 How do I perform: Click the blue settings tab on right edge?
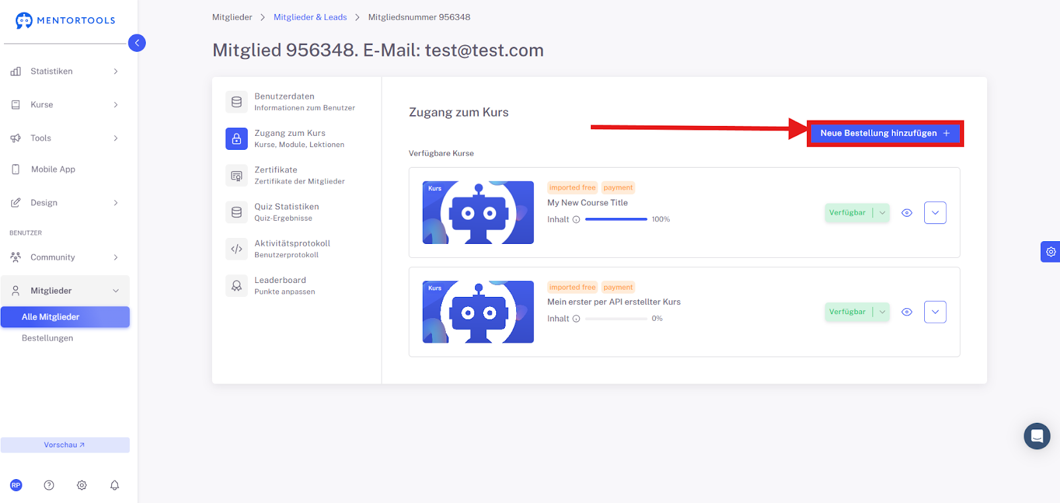pos(1051,252)
